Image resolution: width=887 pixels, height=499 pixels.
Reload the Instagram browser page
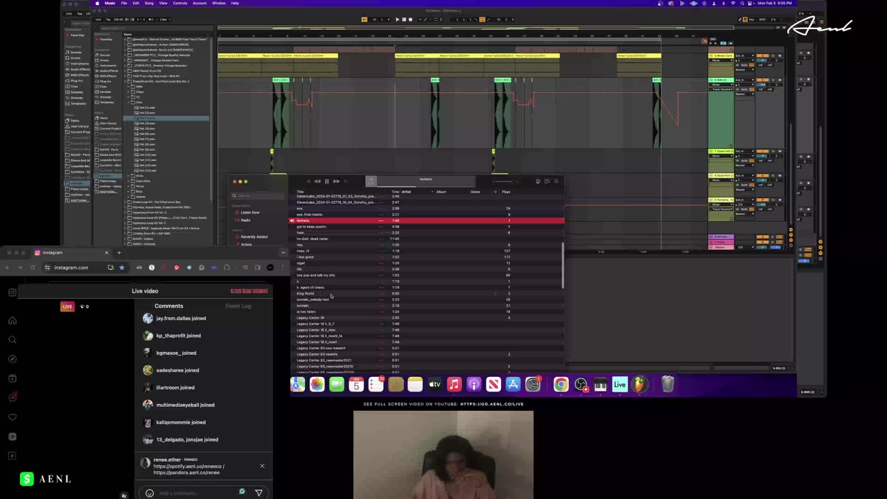(x=33, y=268)
